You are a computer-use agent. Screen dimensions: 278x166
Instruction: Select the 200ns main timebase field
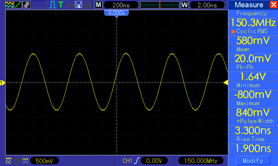coord(121,5)
